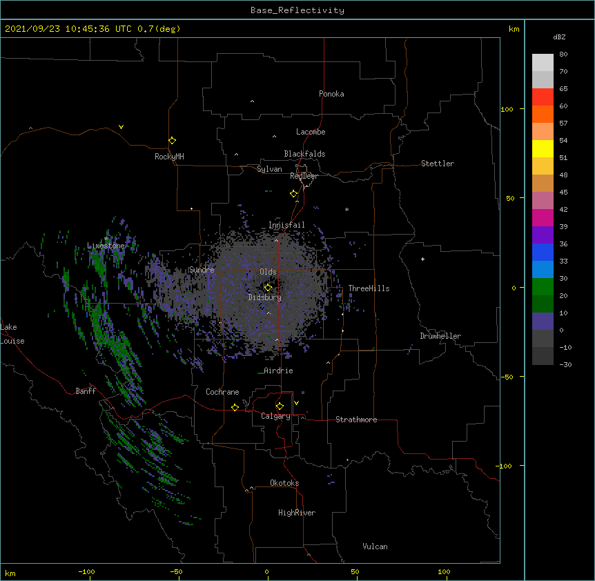Click the yellow marker inside Calgary city

(280, 406)
